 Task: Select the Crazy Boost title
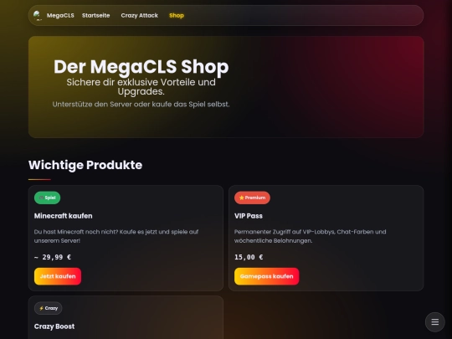click(54, 326)
